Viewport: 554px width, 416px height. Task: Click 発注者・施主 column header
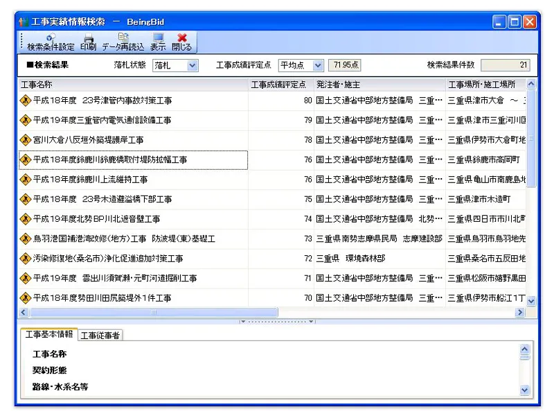pos(378,85)
